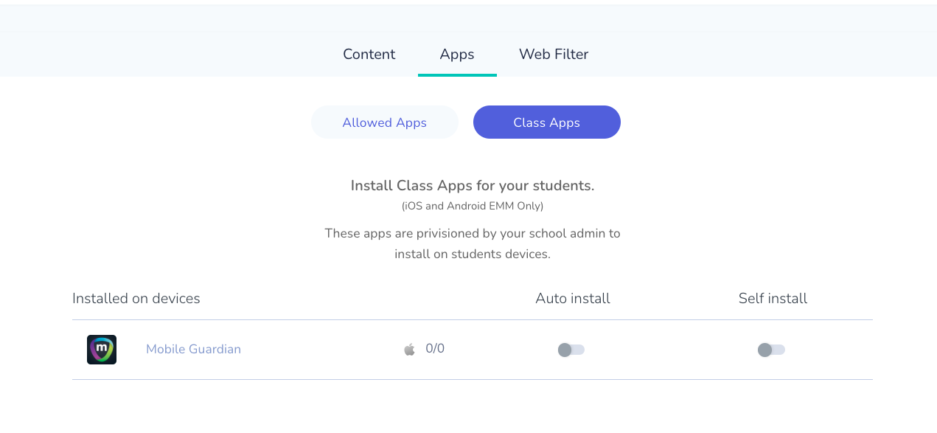Click the Auto install column header
This screenshot has width=937, height=433.
click(x=573, y=299)
